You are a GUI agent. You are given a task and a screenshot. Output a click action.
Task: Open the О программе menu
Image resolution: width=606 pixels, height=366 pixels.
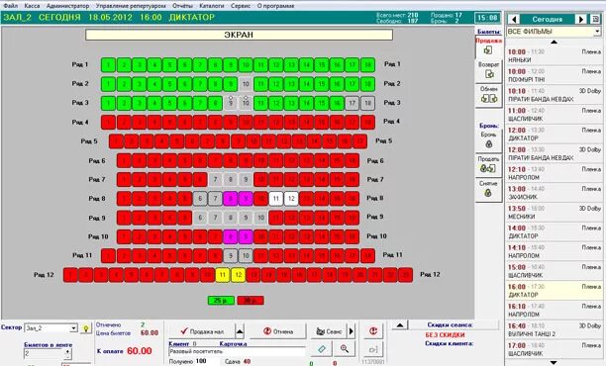pyautogui.click(x=275, y=6)
